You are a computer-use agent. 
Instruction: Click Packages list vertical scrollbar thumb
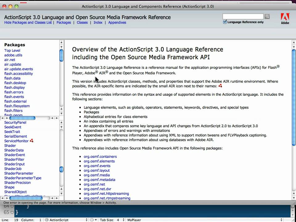click(61, 55)
